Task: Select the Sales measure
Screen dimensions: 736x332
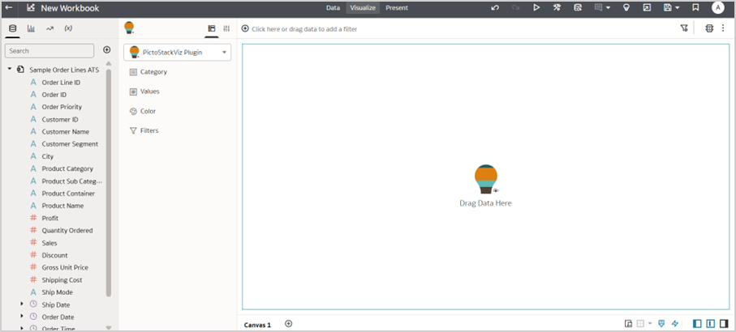Action: pos(49,243)
